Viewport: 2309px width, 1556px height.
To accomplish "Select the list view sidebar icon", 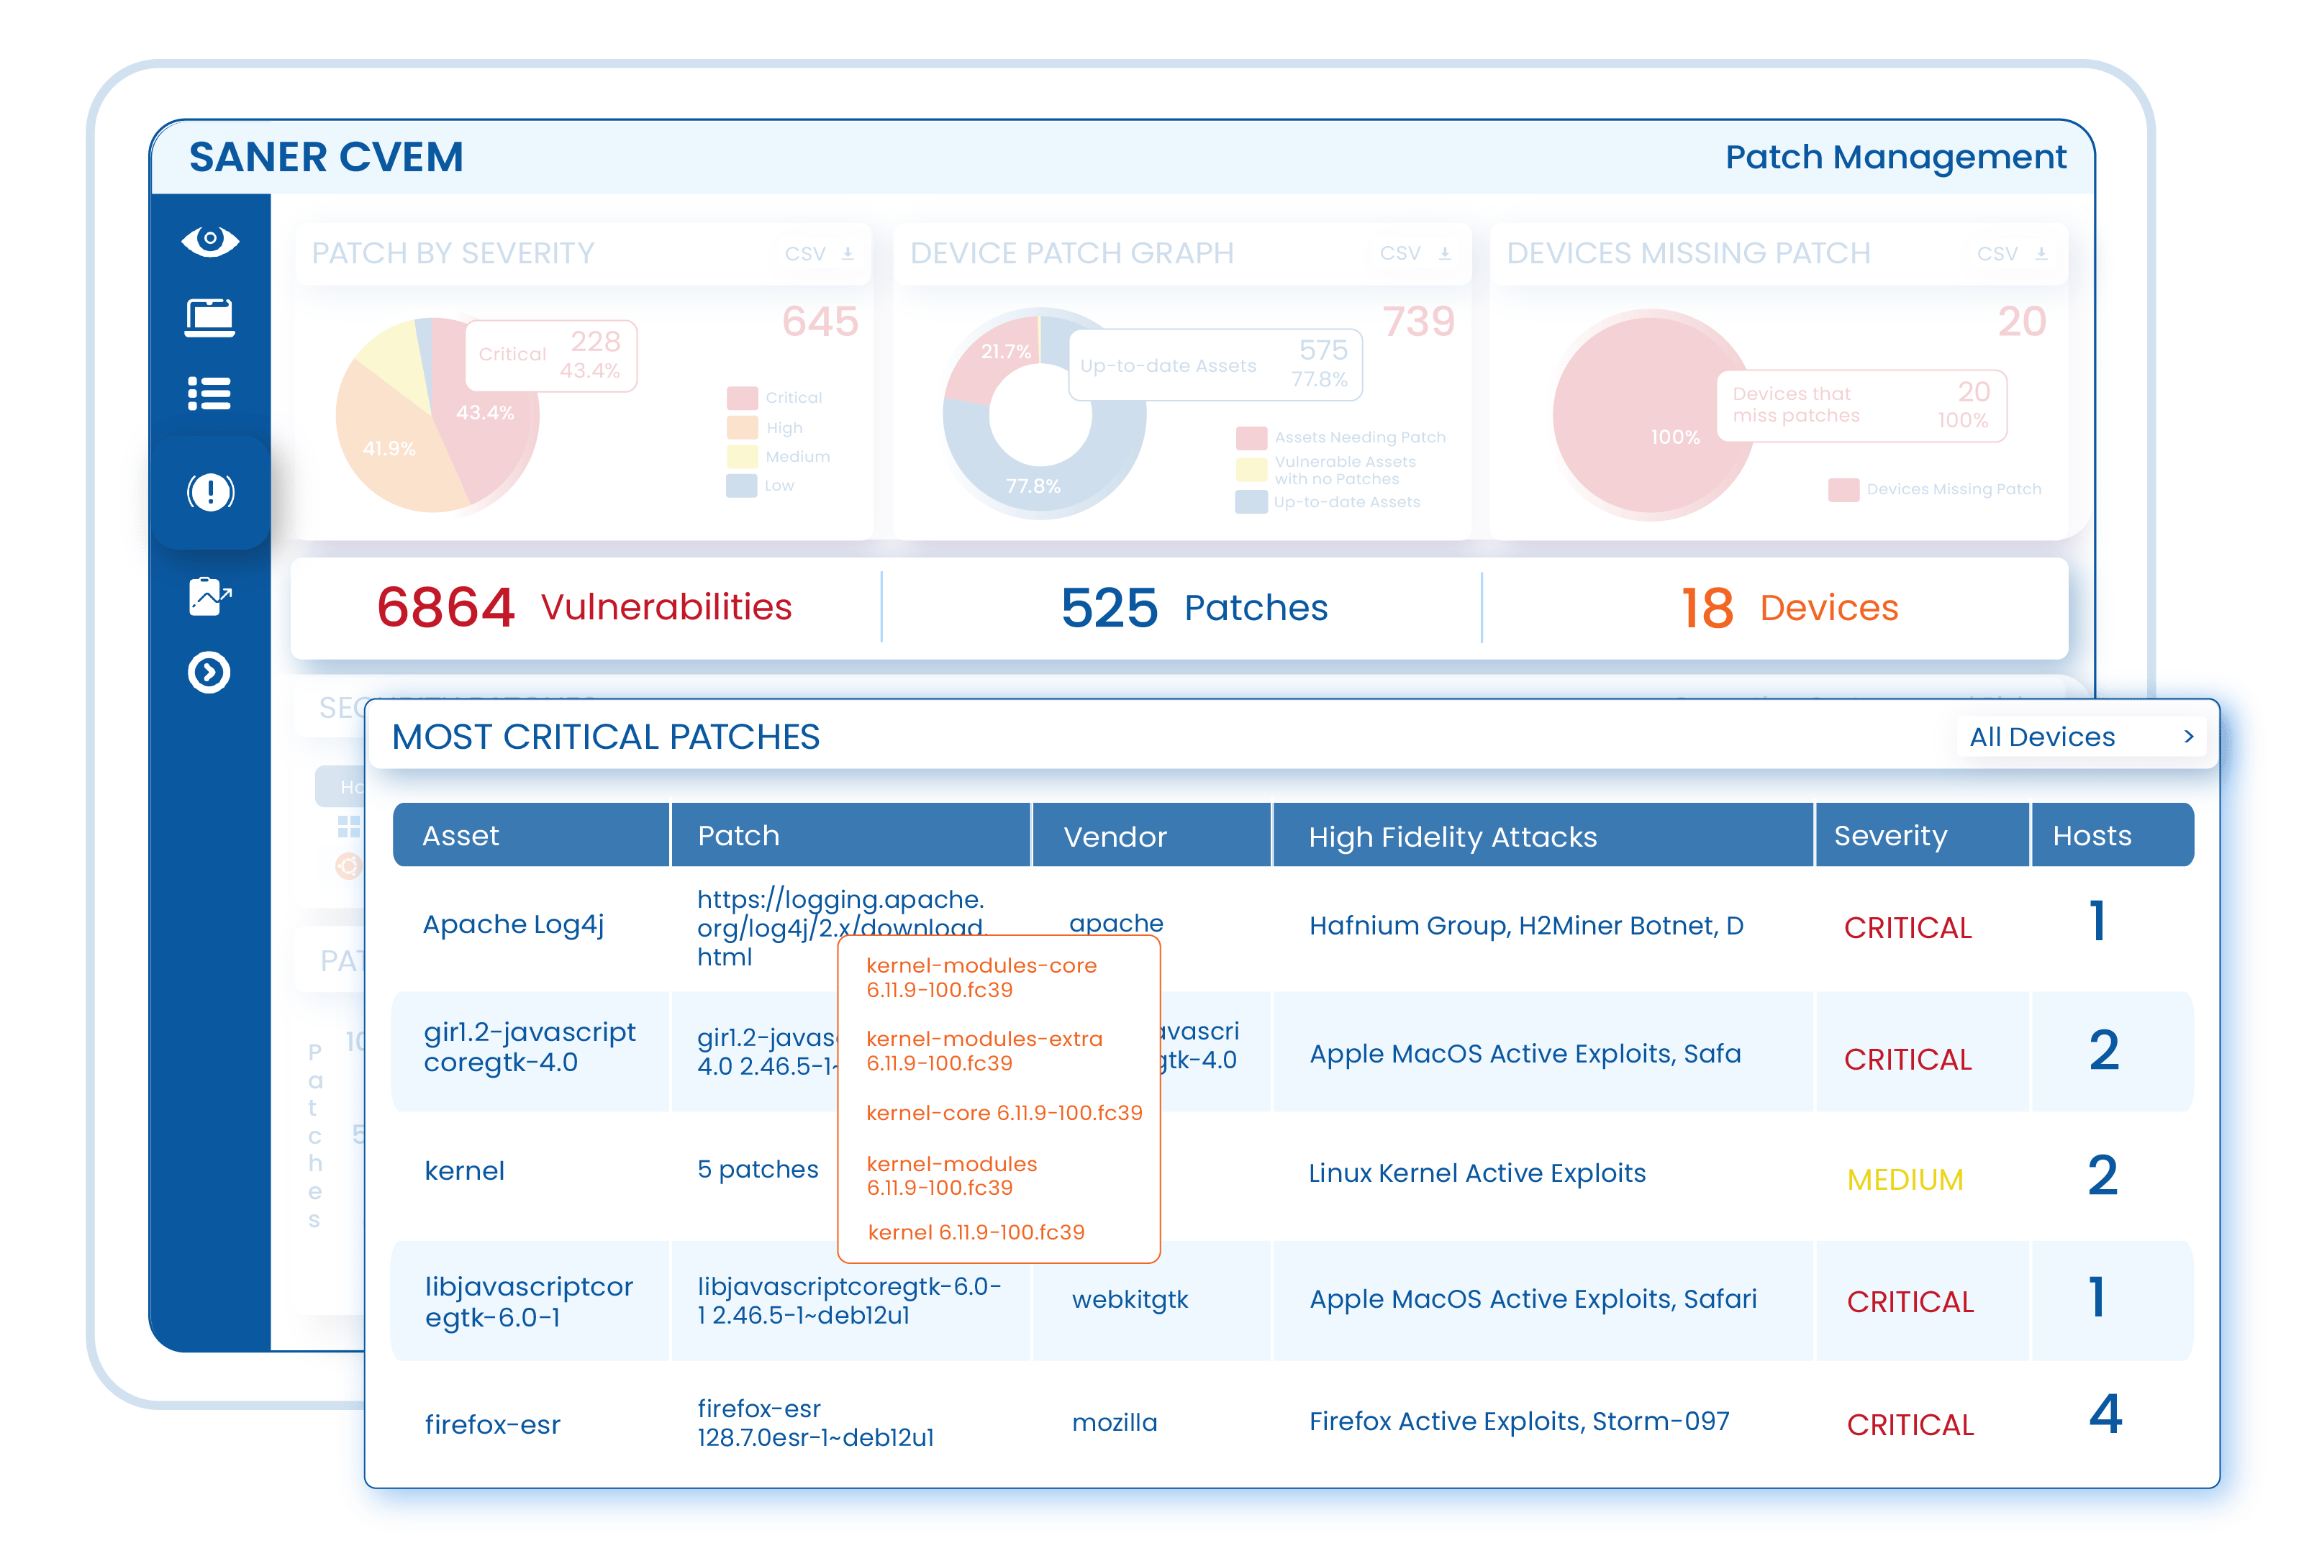I will (x=209, y=394).
